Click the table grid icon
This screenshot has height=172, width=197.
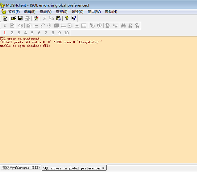point(84,26)
